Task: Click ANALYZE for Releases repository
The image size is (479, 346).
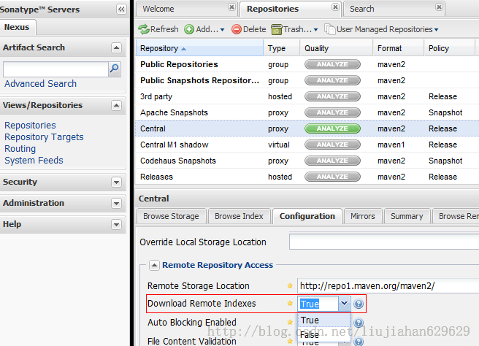Action: click(x=332, y=177)
